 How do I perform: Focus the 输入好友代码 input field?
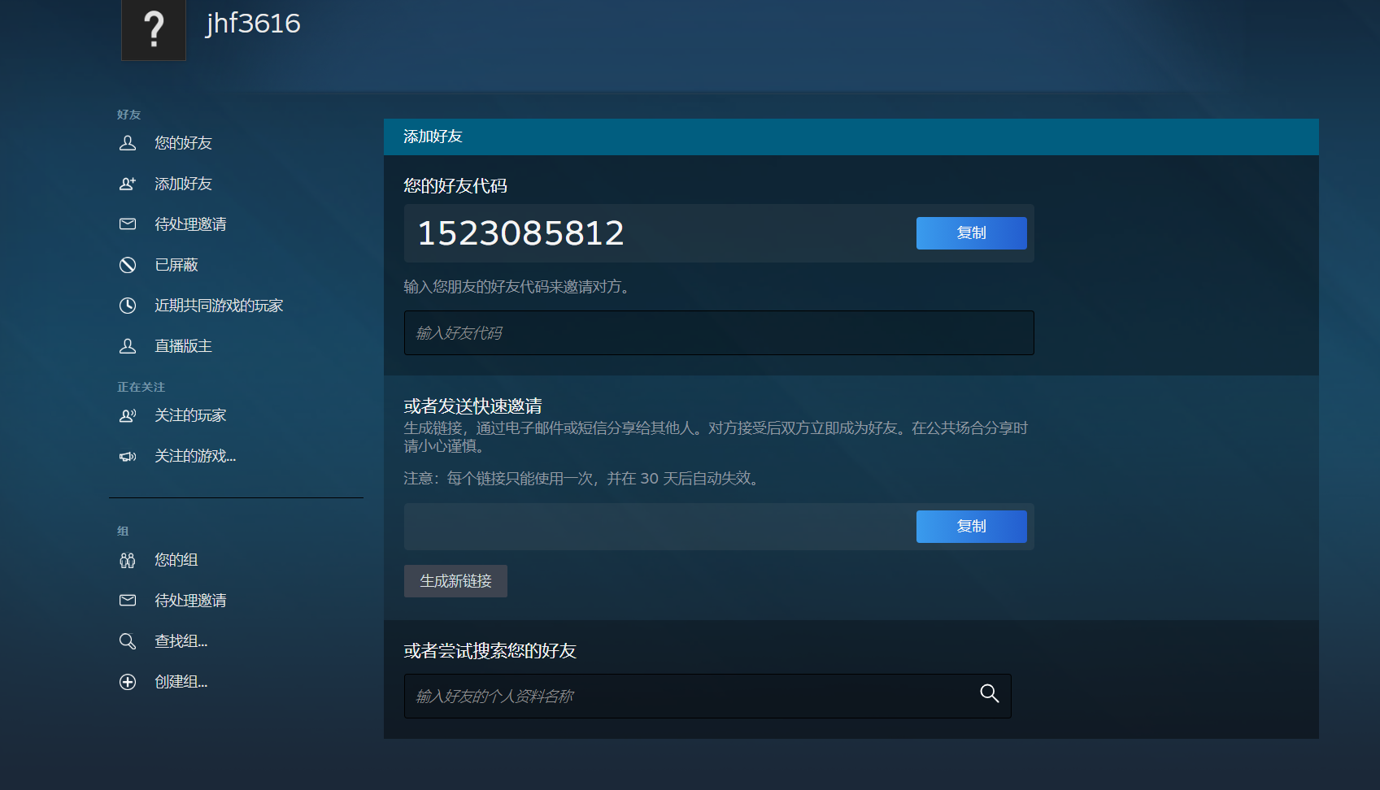[x=719, y=332]
